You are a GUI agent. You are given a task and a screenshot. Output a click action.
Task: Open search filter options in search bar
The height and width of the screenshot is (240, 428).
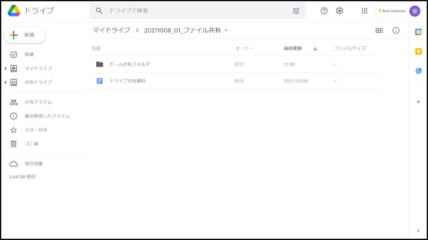point(296,11)
